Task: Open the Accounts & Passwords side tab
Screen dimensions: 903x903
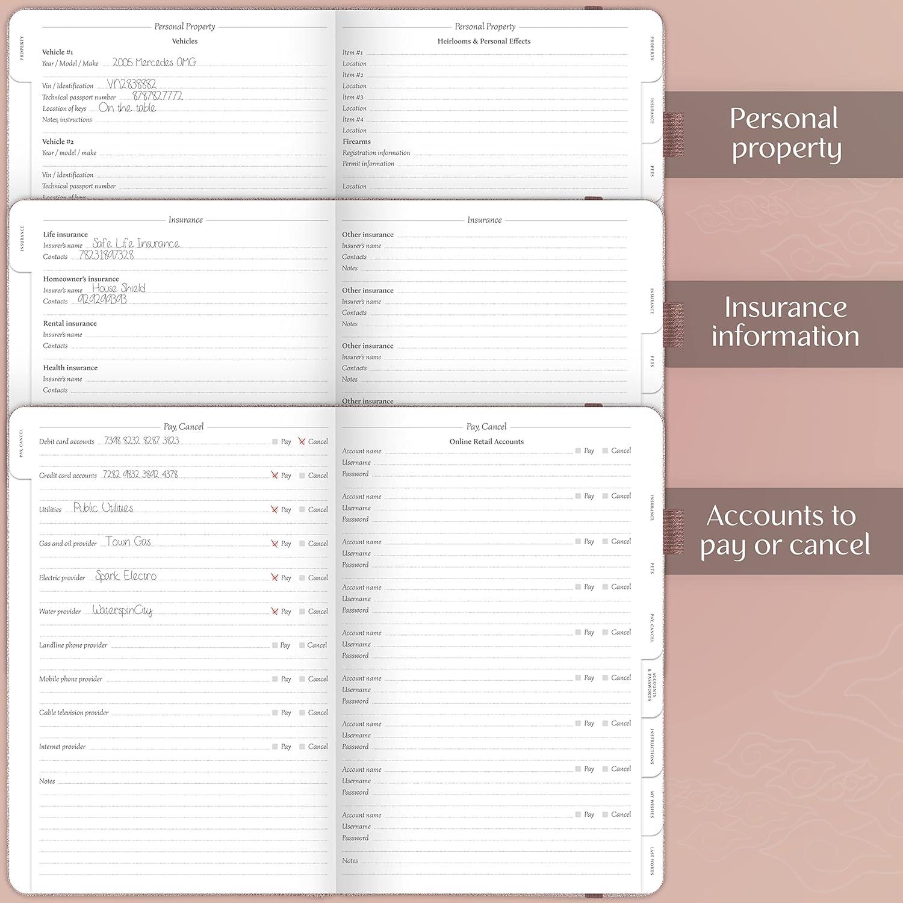Action: tap(650, 686)
